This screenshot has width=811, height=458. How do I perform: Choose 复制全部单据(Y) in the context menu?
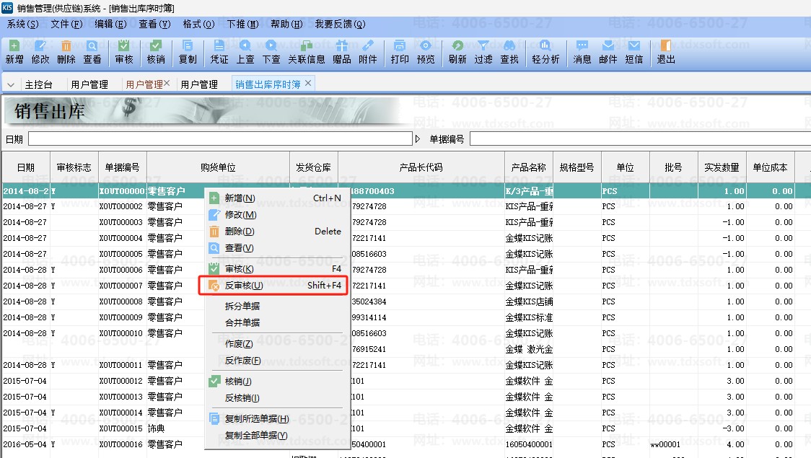coord(255,436)
